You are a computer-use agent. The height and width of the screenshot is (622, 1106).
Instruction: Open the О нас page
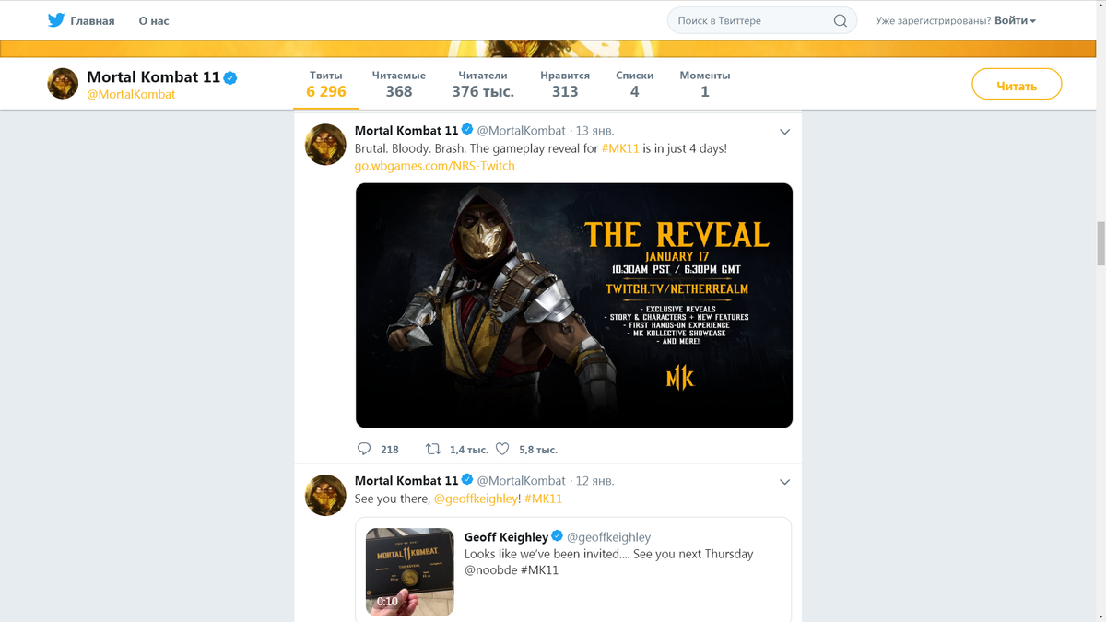154,20
